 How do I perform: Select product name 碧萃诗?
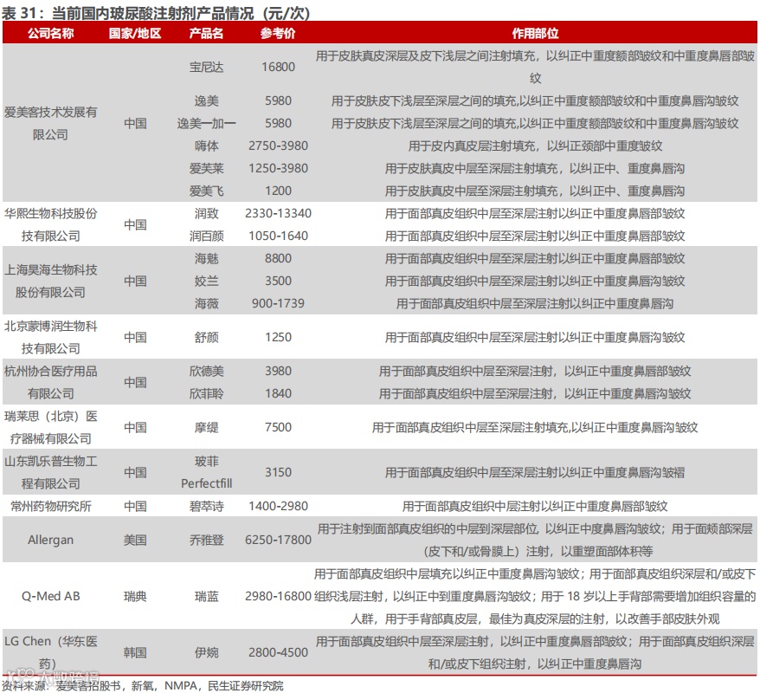[x=207, y=506]
